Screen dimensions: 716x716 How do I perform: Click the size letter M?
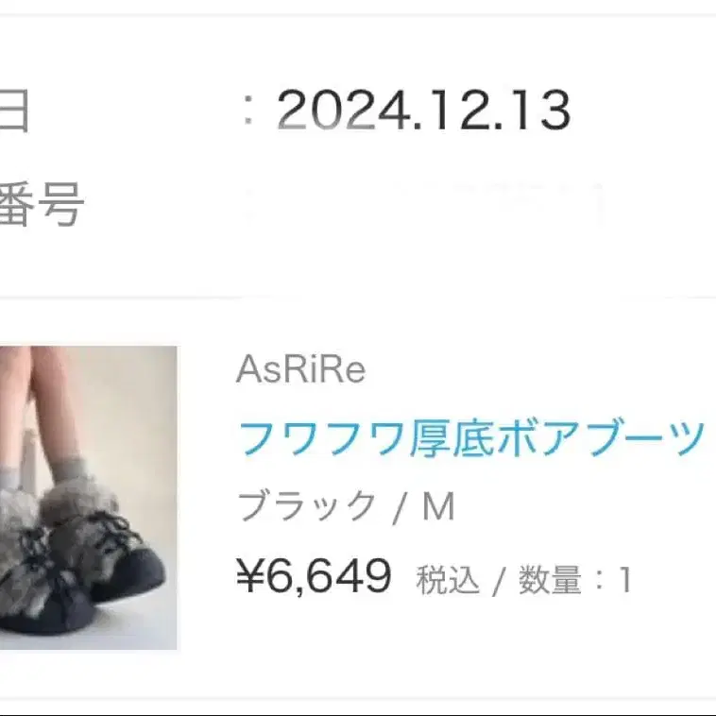click(x=438, y=506)
